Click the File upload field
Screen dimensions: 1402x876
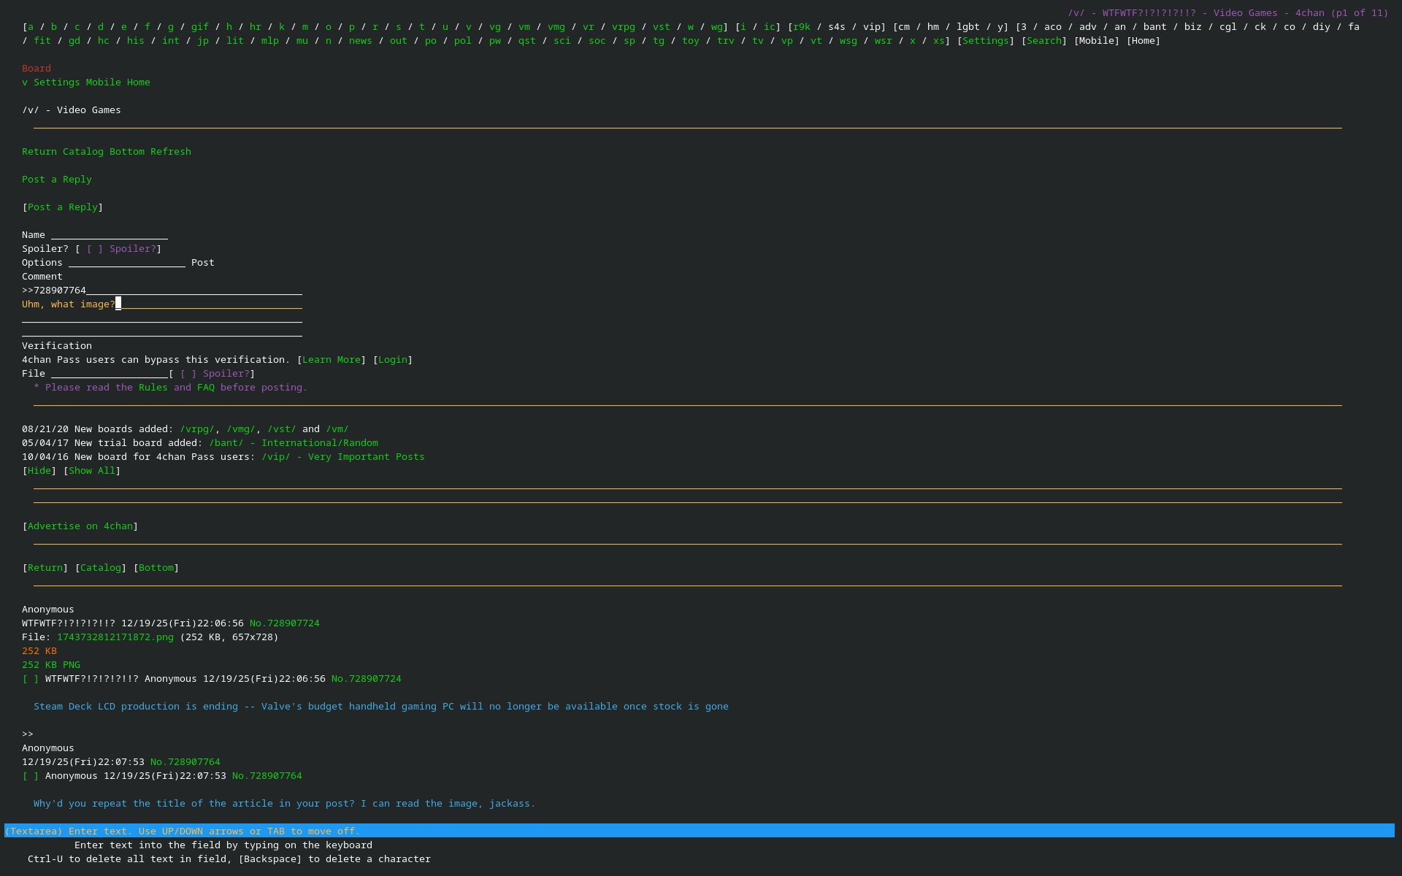tap(110, 374)
